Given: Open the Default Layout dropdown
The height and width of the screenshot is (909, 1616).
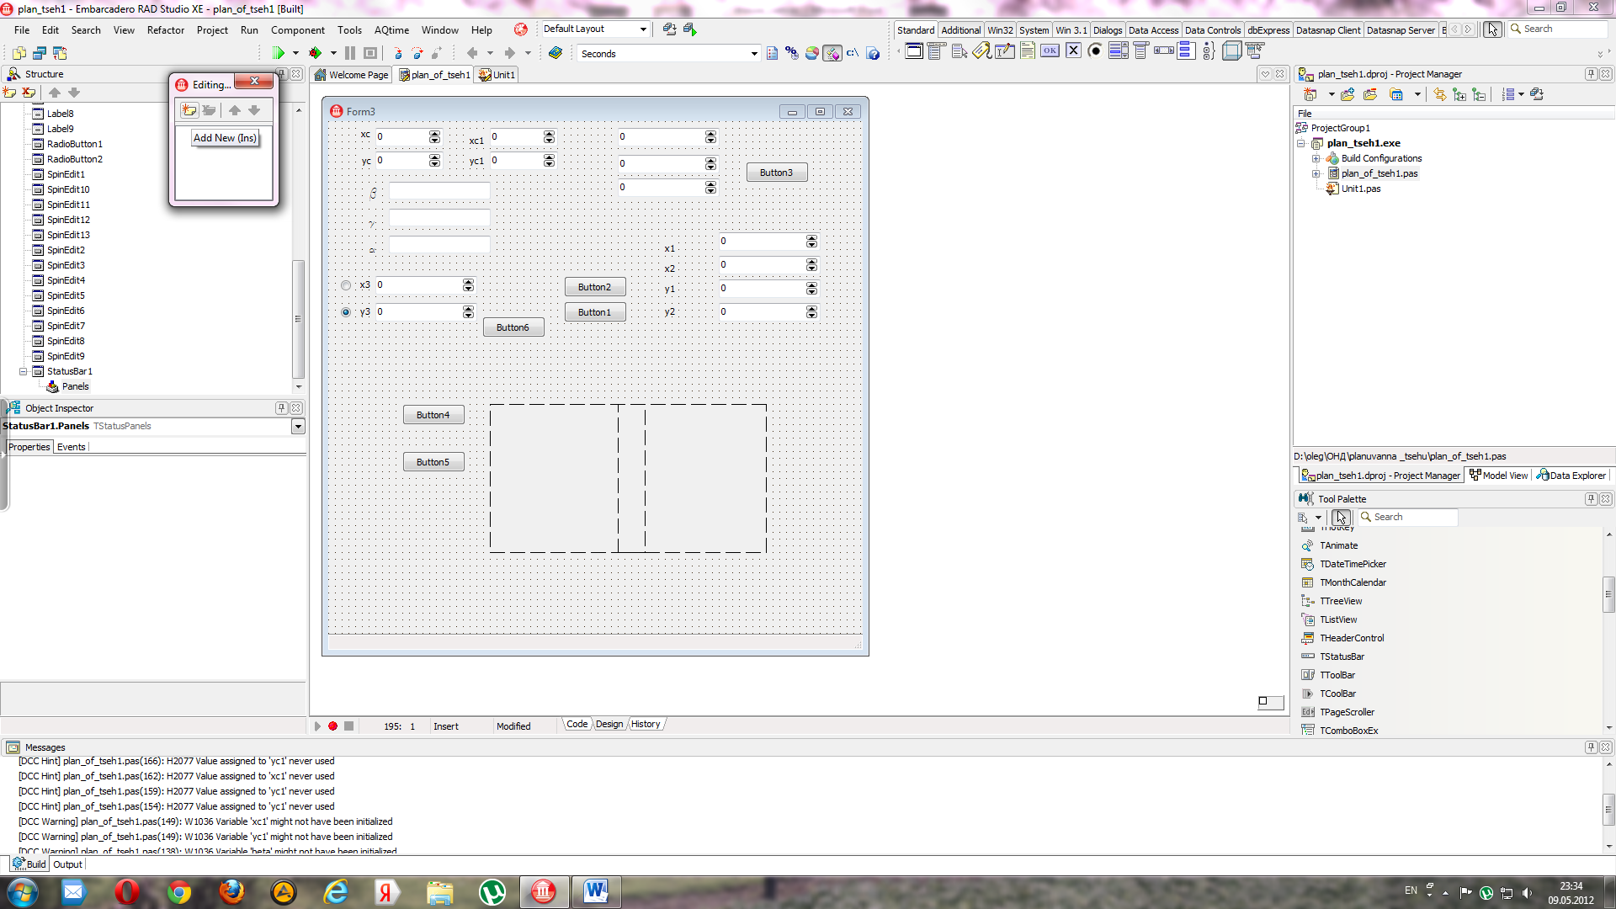Looking at the screenshot, I should click(x=643, y=29).
